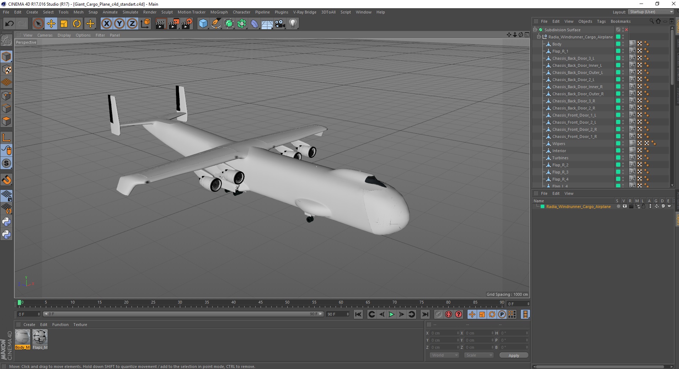The width and height of the screenshot is (679, 369).
Task: Switch to Polygons mode
Action: pos(6,121)
